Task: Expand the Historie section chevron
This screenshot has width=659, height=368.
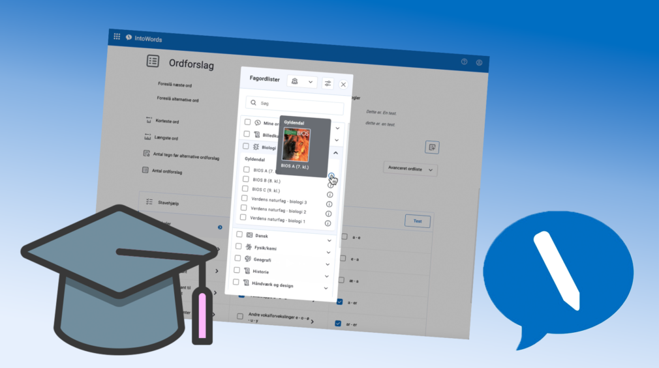Action: [327, 276]
